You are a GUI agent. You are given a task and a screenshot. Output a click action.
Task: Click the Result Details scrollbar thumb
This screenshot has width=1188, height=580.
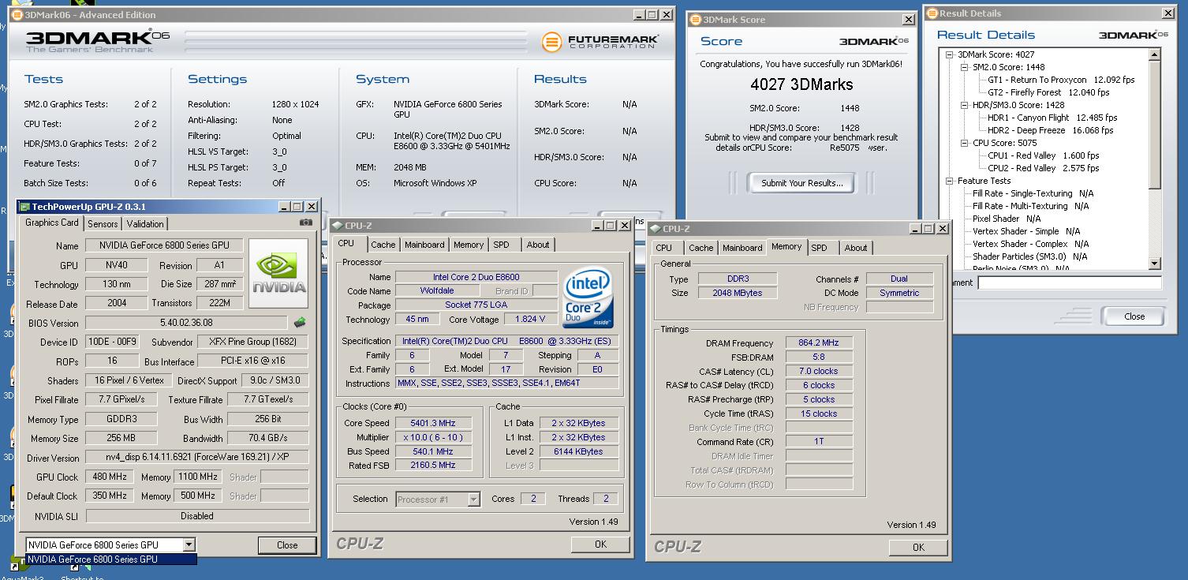(1155, 125)
